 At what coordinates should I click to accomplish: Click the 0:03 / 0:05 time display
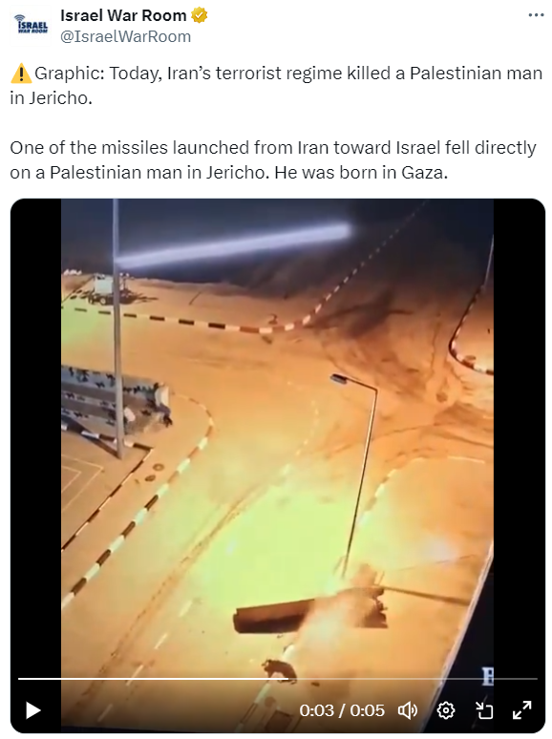click(342, 710)
